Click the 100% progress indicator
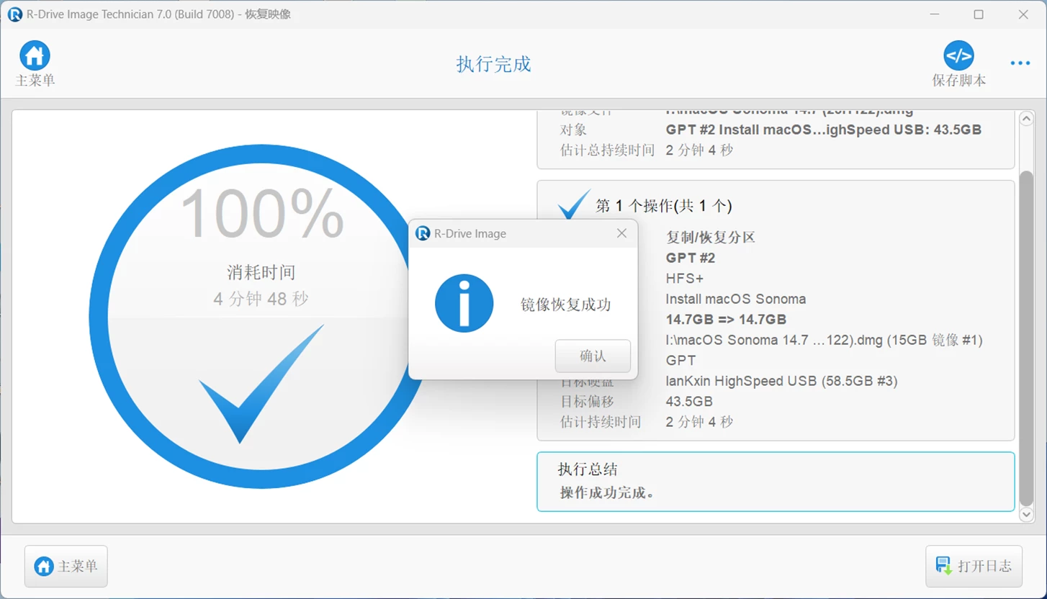The height and width of the screenshot is (599, 1047). coord(261,213)
